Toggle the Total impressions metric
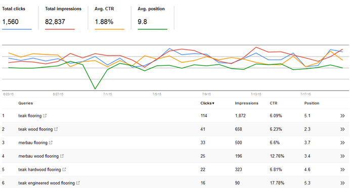350x188 pixels. point(60,18)
